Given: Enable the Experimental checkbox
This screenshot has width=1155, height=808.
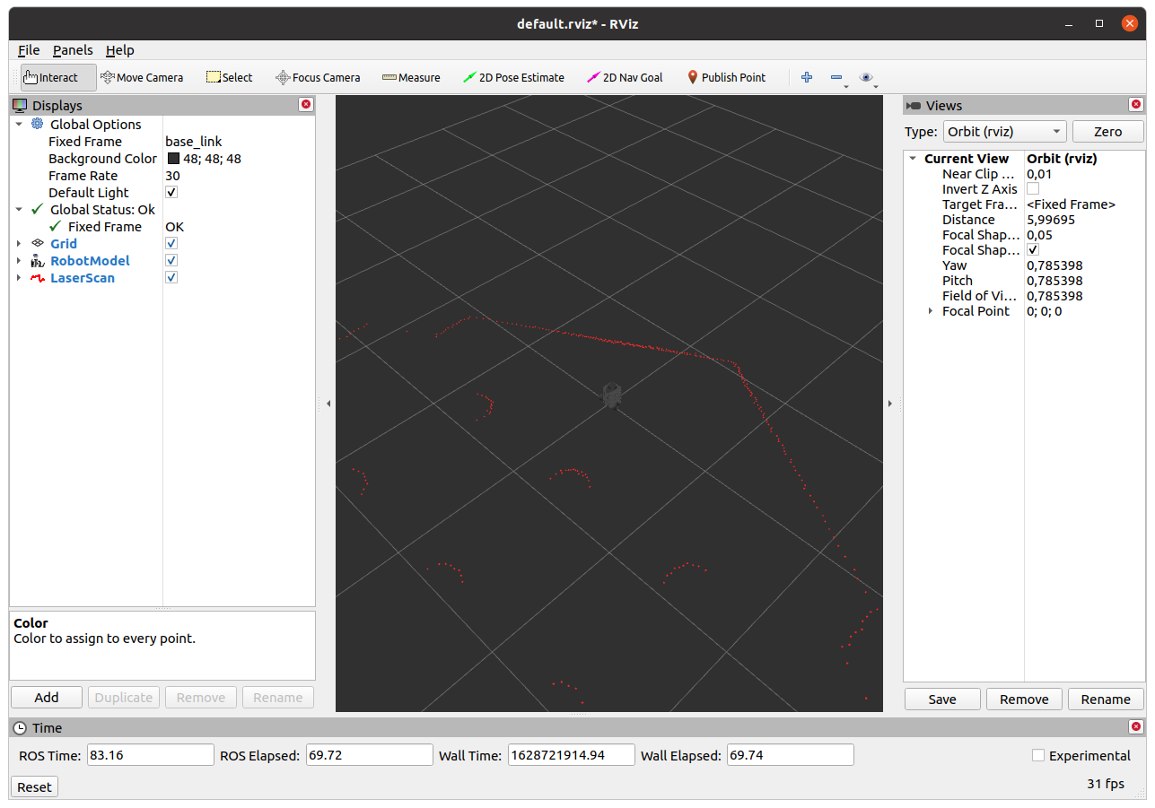Looking at the screenshot, I should [x=1038, y=756].
